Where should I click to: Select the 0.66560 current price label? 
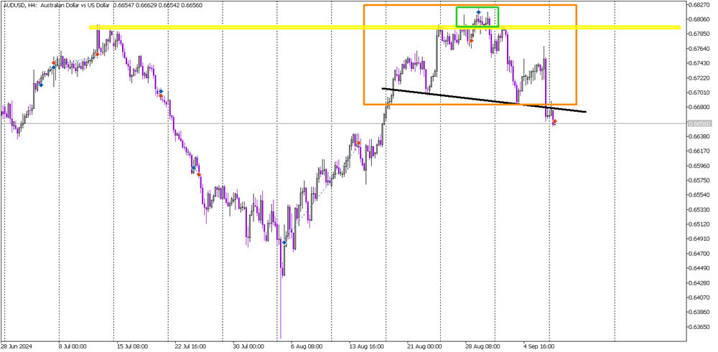[x=700, y=123]
